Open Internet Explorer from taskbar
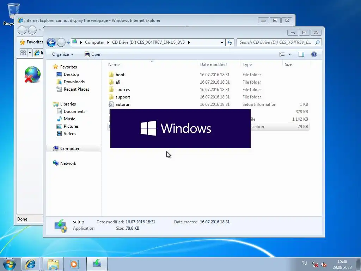 point(31,264)
